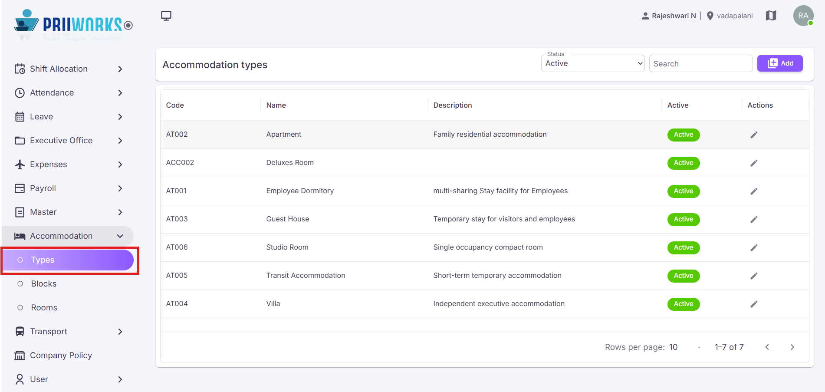
Task: Sort by Code column header
Action: point(175,105)
